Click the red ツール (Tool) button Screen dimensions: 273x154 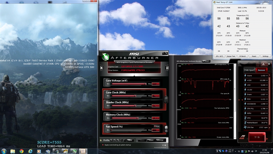[x=257, y=137]
